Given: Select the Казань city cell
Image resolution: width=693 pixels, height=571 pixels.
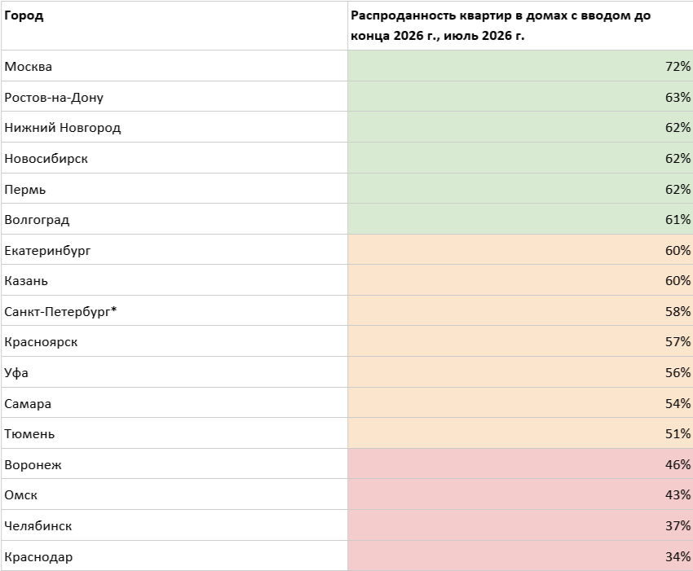Looking at the screenshot, I should point(174,280).
